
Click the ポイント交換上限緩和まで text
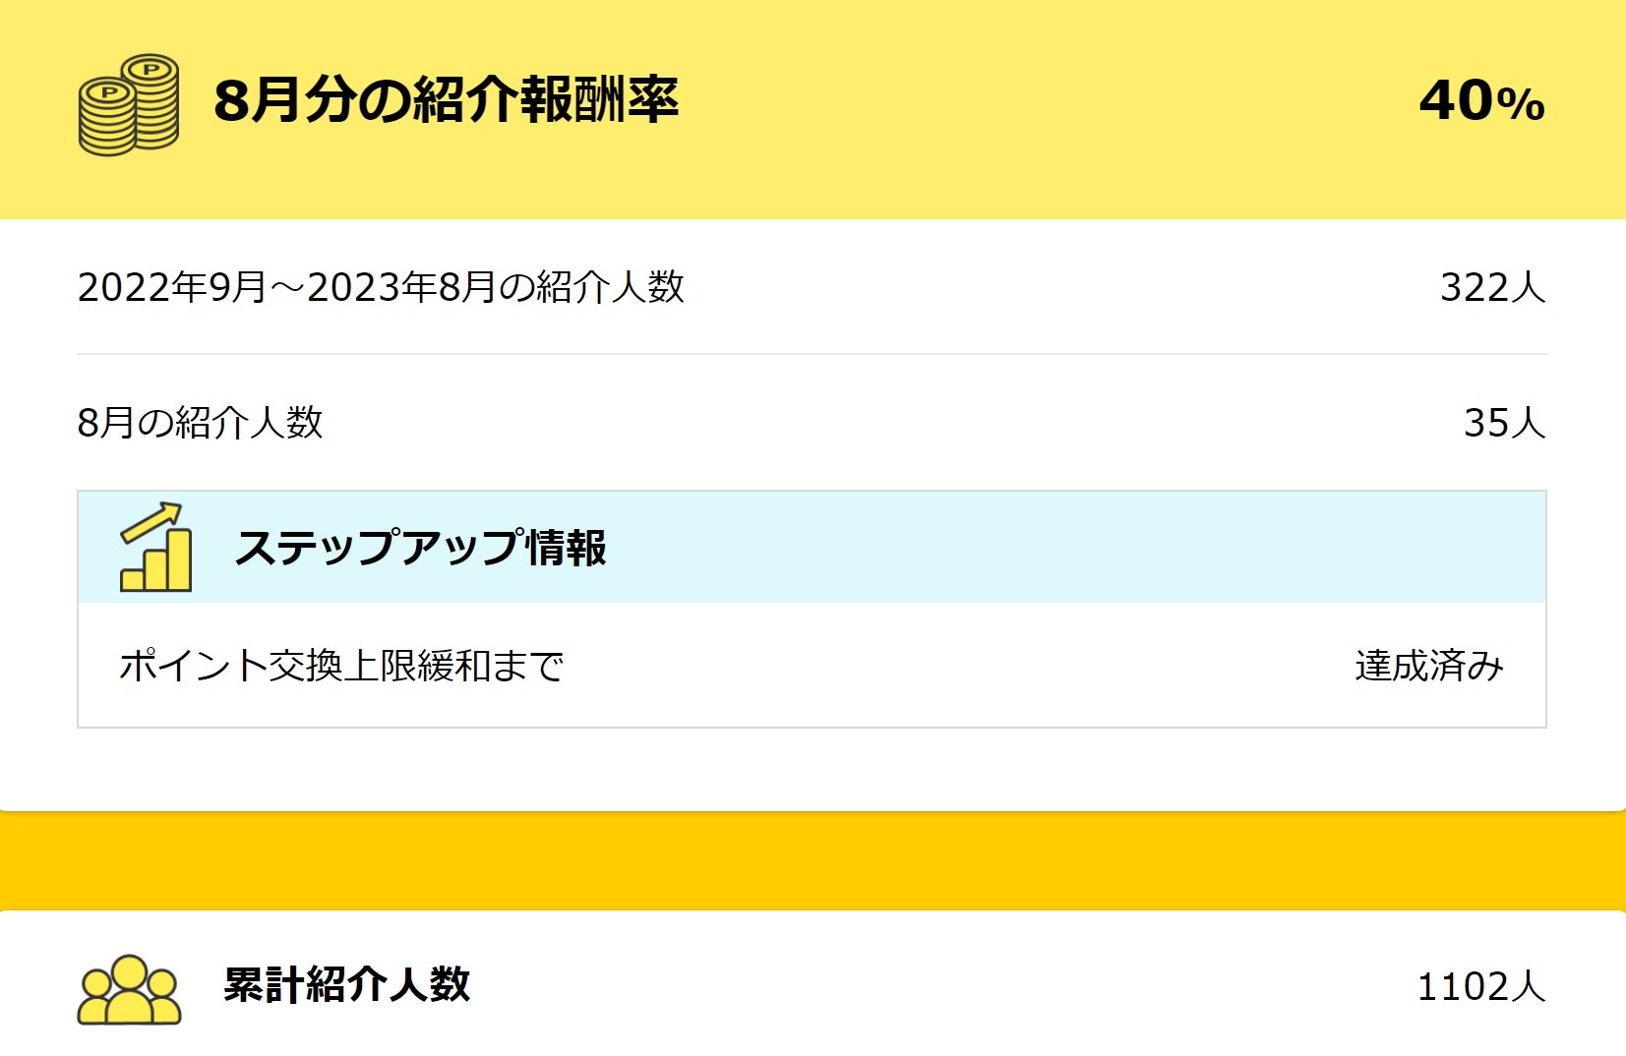tap(341, 666)
